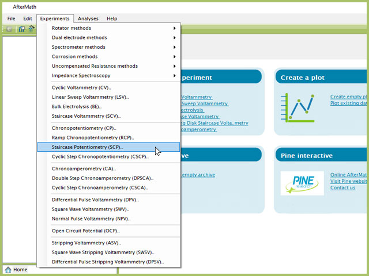Click the Visit Pine website link
The image size is (369, 276).
click(x=348, y=181)
